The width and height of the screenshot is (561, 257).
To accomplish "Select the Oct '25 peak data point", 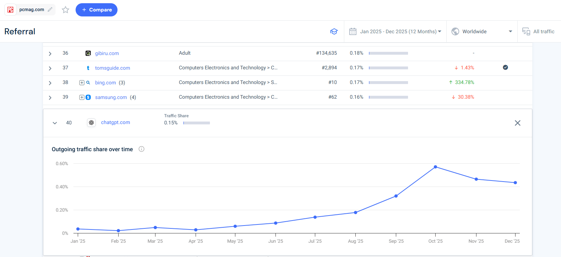I will coord(435,167).
